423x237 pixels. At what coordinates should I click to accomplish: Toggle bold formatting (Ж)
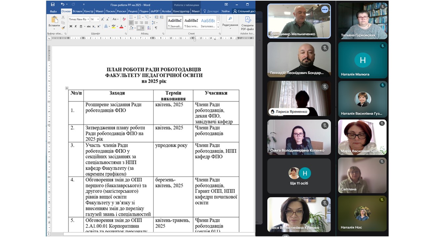pyautogui.click(x=71, y=27)
